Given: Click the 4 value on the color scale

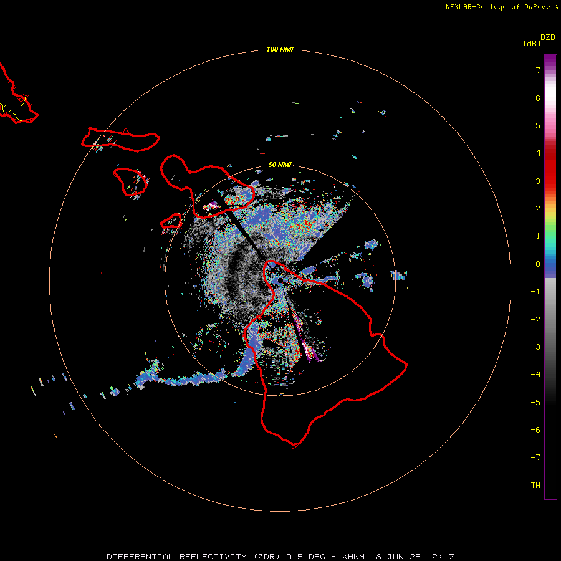Looking at the screenshot, I should tap(538, 153).
